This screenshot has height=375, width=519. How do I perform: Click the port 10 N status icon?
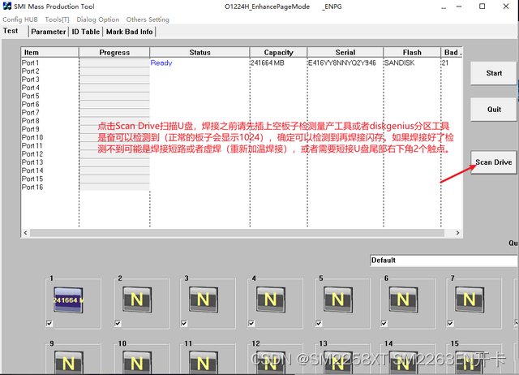pos(137,363)
